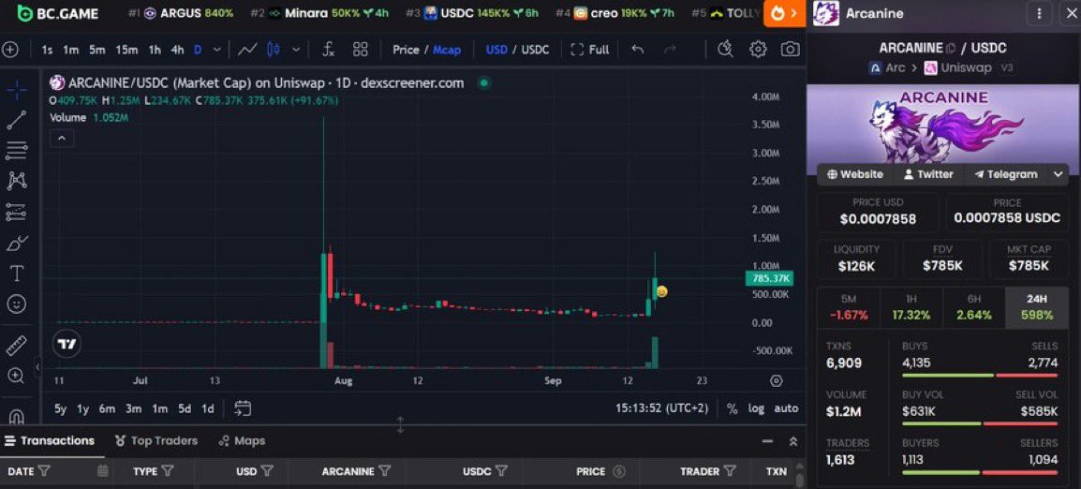
Task: Click the add-symbol plus icon in chart toolbar
Action: coord(10,50)
